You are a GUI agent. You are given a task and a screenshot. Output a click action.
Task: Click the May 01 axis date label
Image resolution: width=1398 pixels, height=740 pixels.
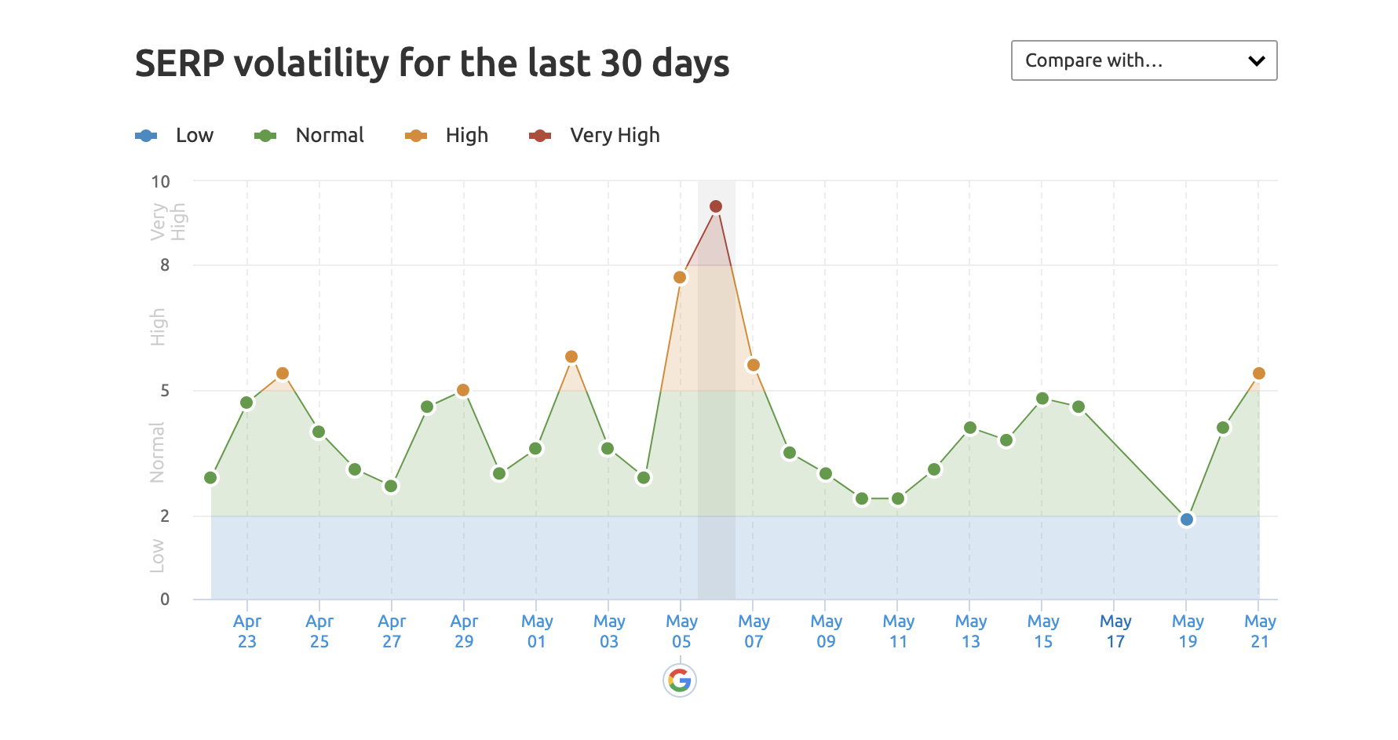point(537,632)
